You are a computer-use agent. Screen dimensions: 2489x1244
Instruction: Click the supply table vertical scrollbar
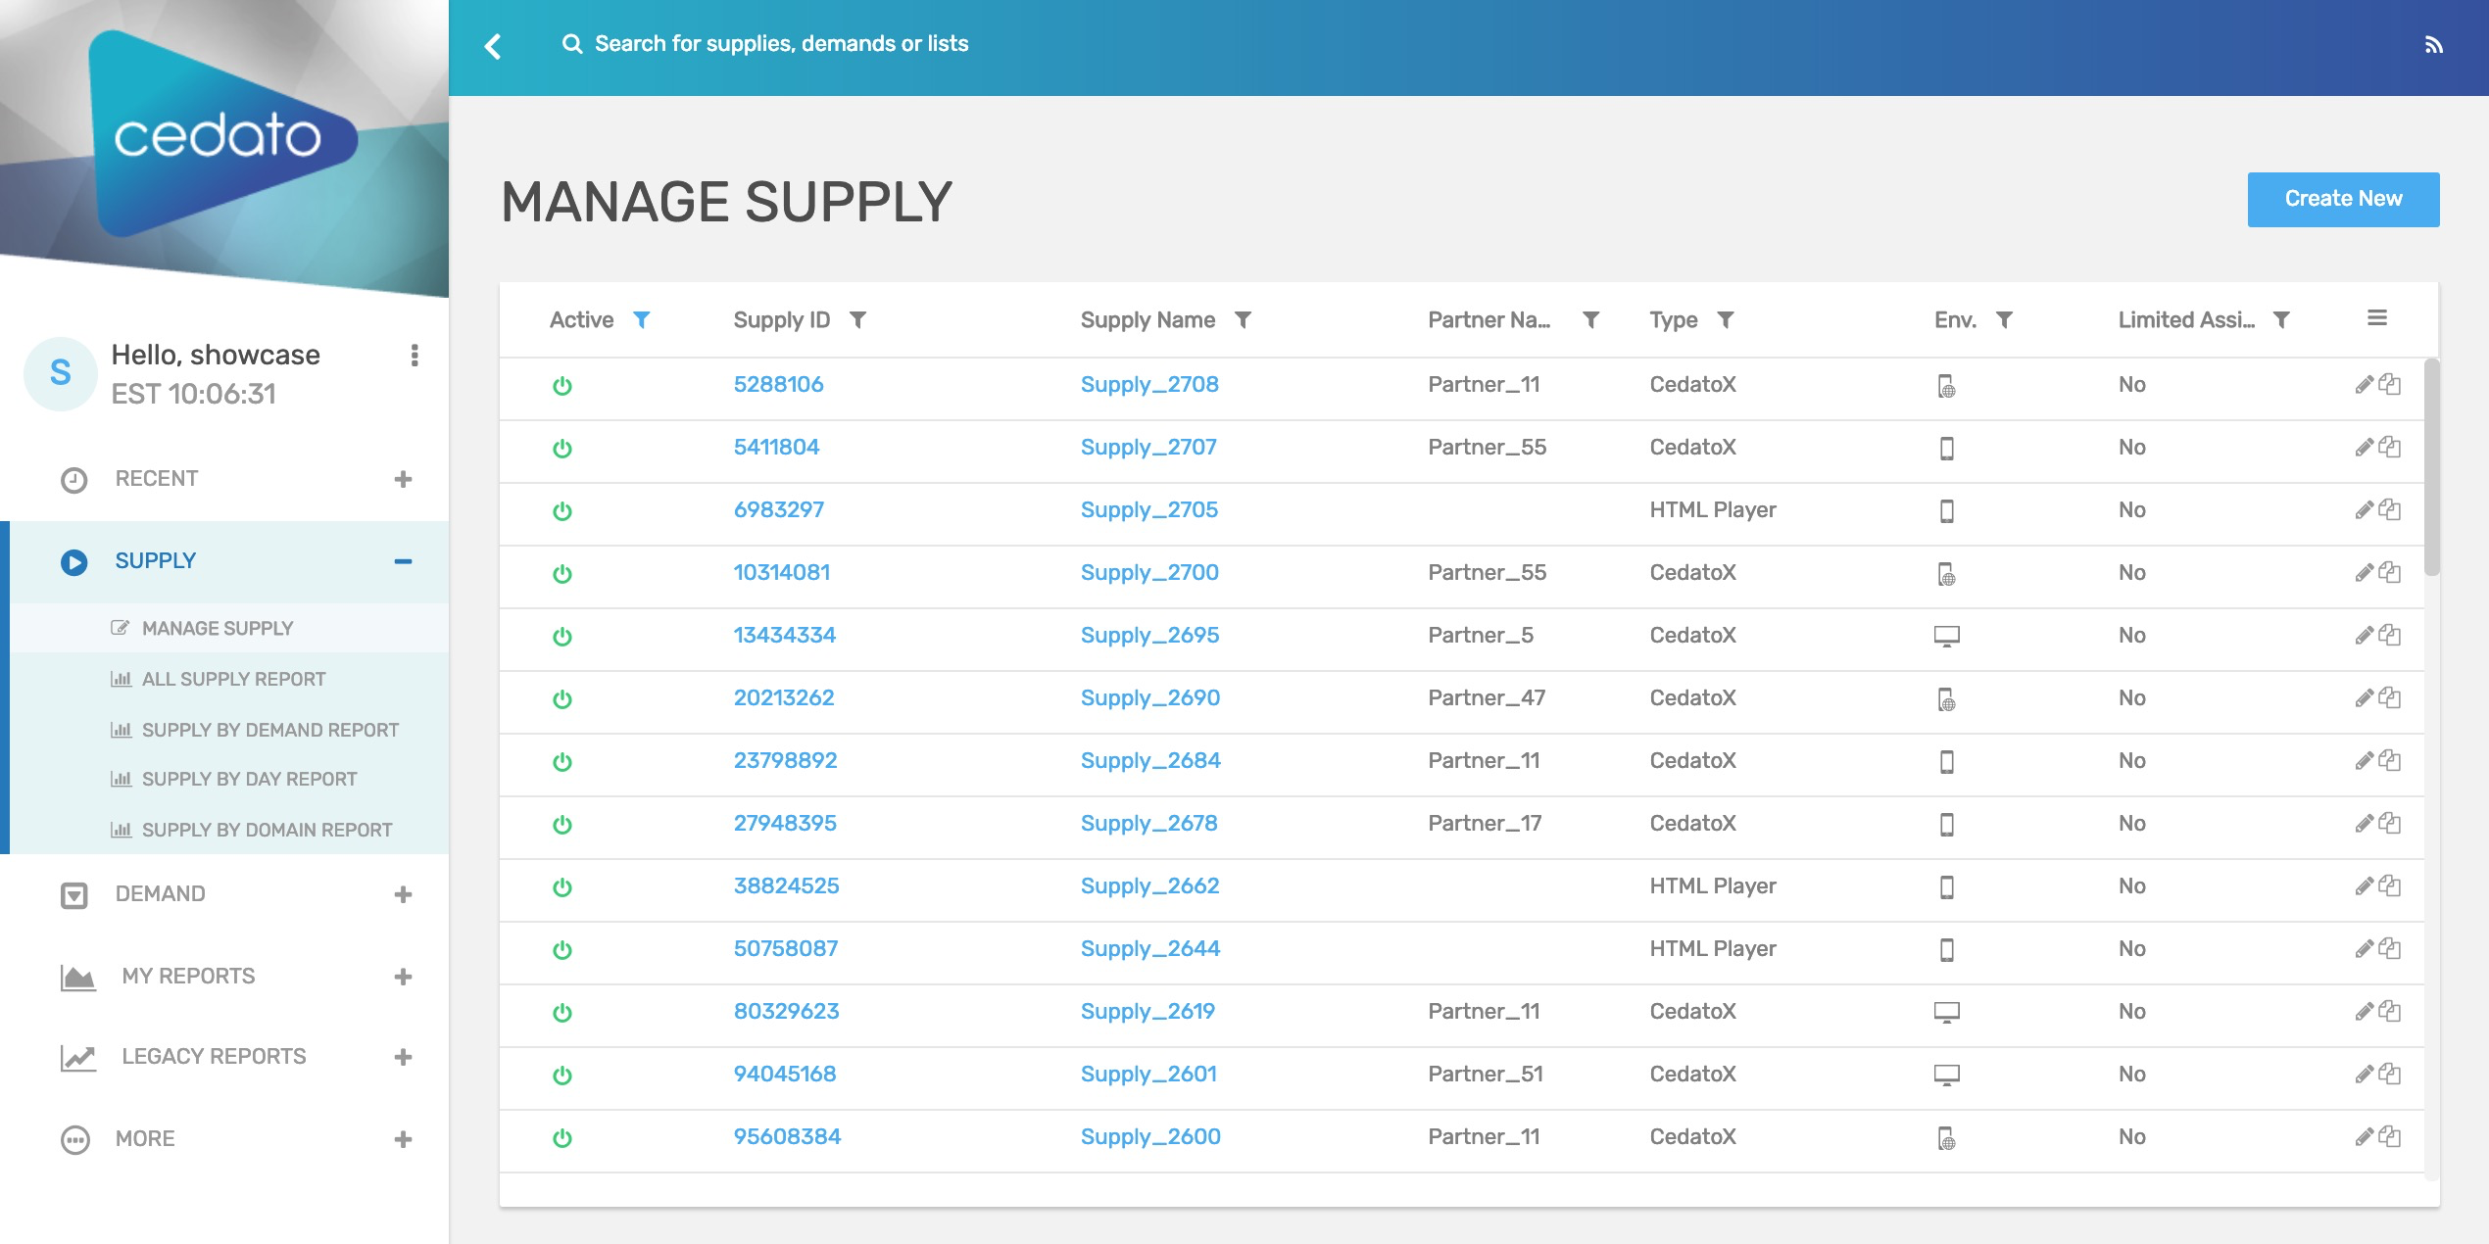(x=2432, y=467)
